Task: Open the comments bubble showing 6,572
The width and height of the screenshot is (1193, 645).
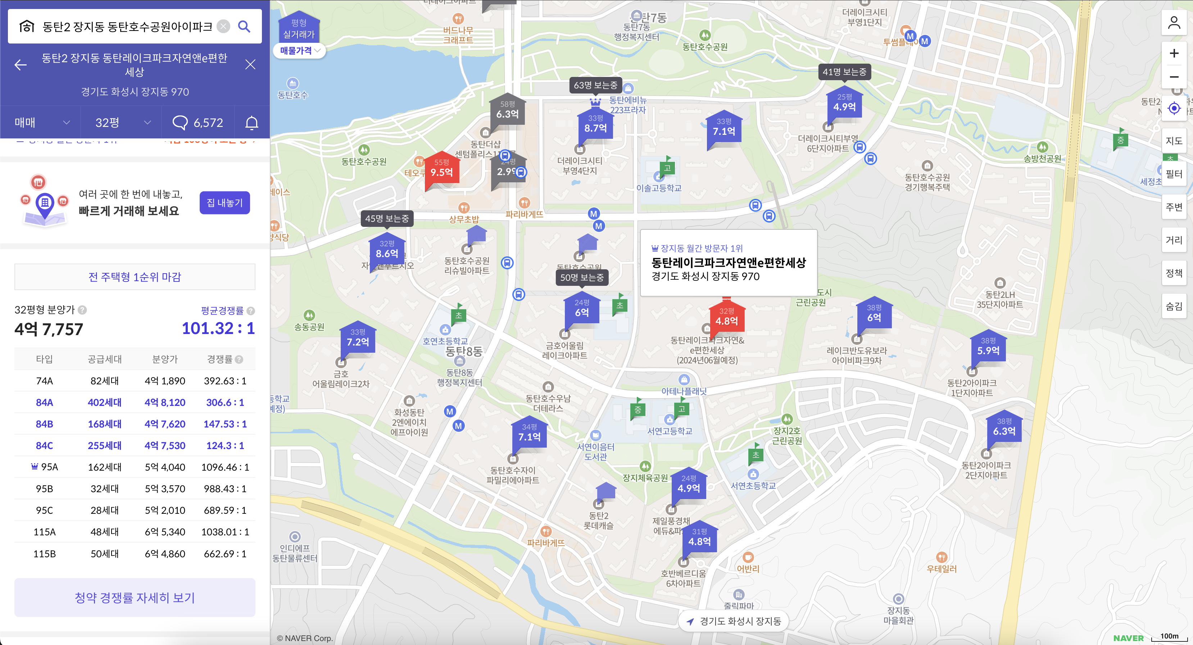Action: [x=198, y=123]
